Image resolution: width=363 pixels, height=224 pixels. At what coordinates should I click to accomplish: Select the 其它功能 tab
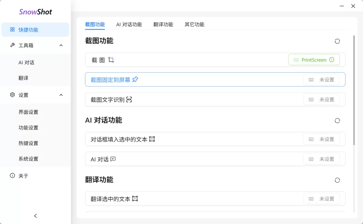[x=194, y=25]
